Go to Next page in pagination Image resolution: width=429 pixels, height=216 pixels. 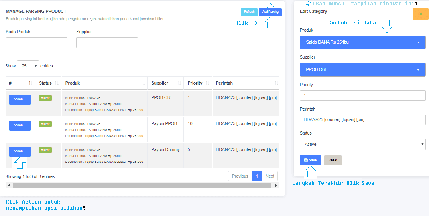(x=270, y=176)
